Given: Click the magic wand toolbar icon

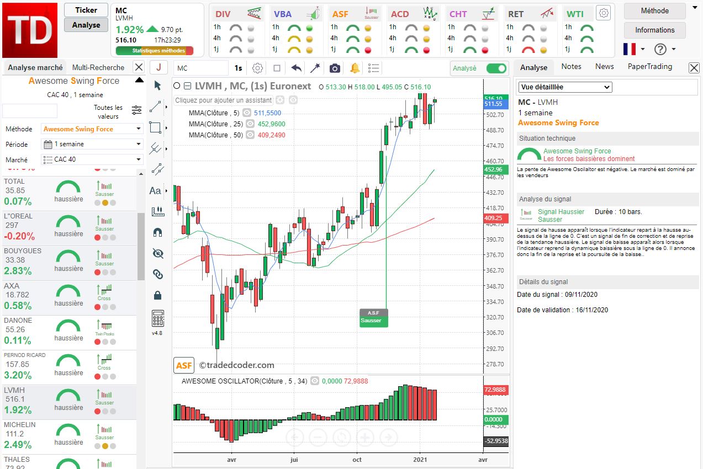Looking at the screenshot, I should click(x=315, y=68).
